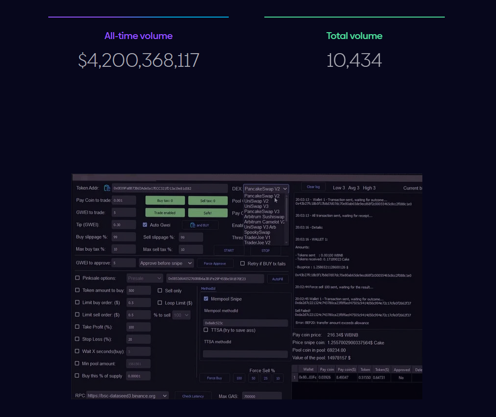Image resolution: width=496 pixels, height=417 pixels.
Task: Click the paste icon beside Token Addr
Action: click(x=107, y=188)
